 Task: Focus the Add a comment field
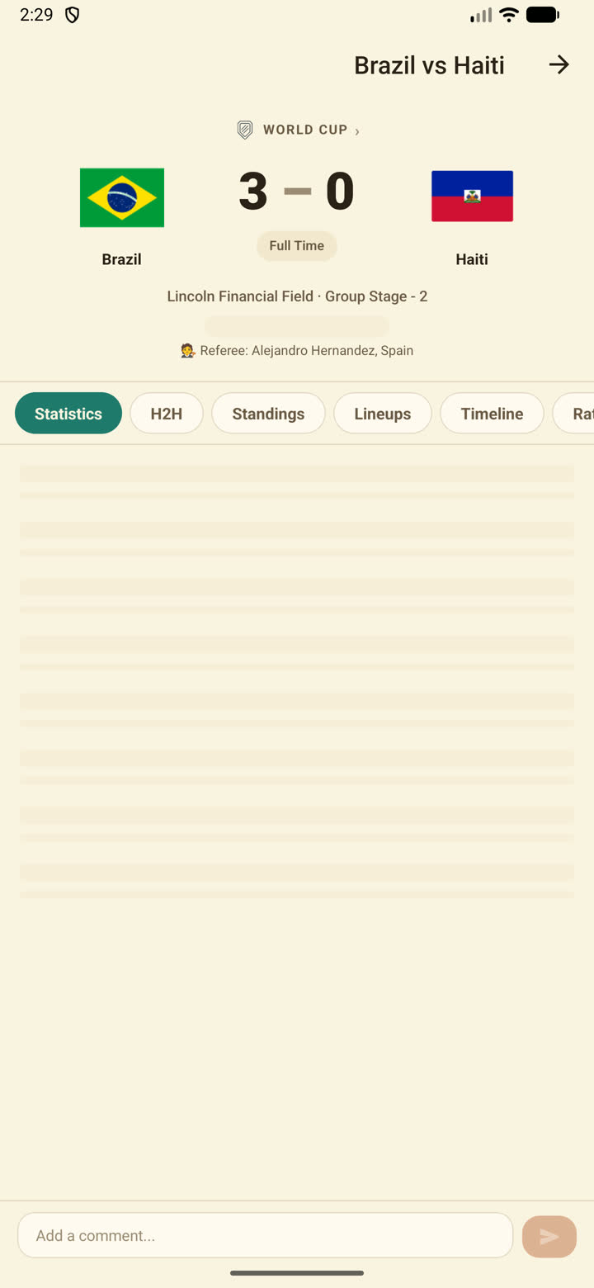[x=266, y=1235]
